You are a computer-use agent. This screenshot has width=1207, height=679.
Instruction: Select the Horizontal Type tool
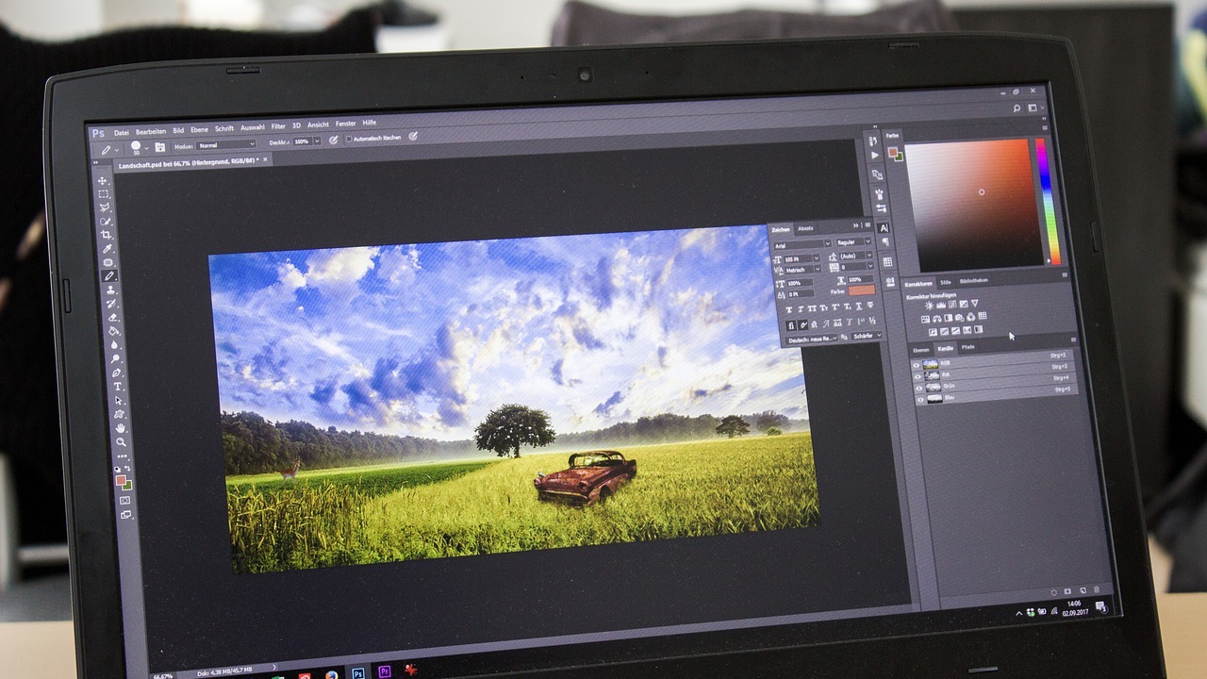118,387
